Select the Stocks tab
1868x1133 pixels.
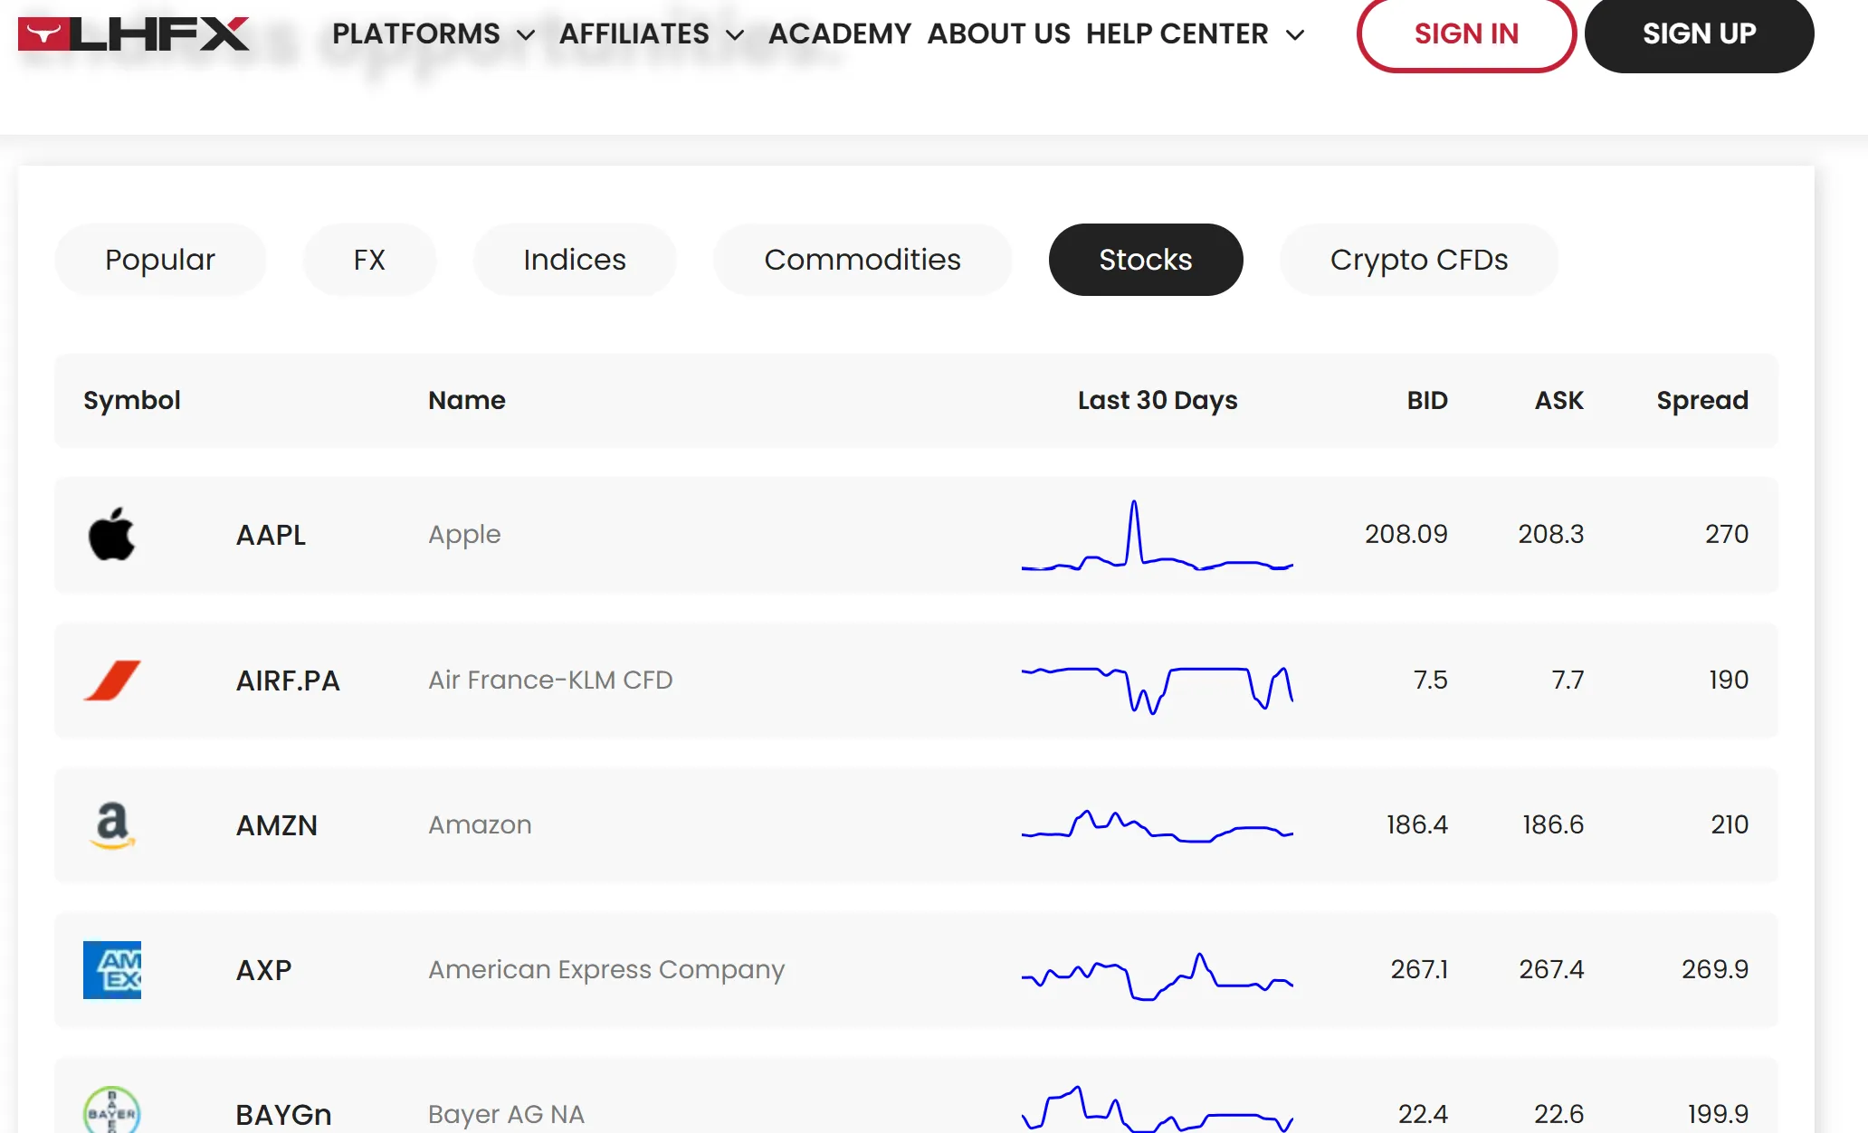(1146, 260)
